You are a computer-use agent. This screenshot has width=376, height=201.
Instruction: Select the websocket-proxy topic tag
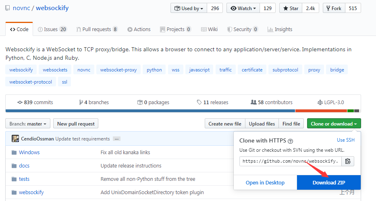click(118, 70)
